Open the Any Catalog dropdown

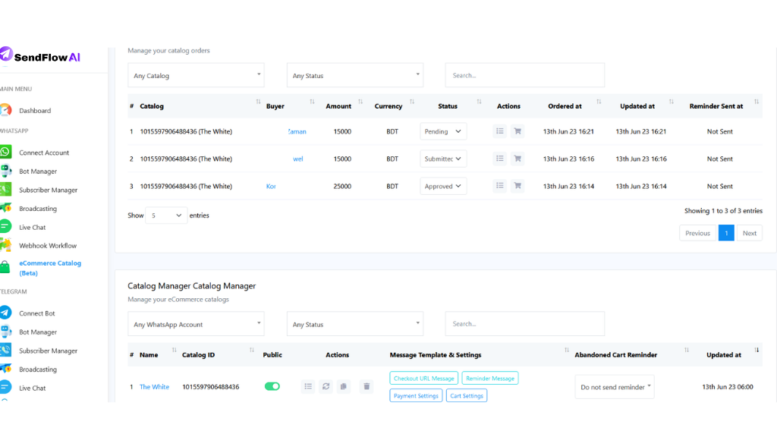coord(196,75)
